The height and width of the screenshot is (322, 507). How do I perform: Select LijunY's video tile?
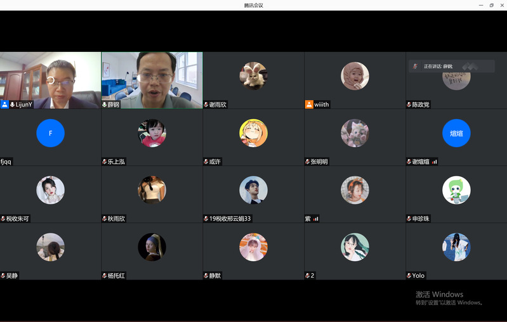tap(50, 79)
